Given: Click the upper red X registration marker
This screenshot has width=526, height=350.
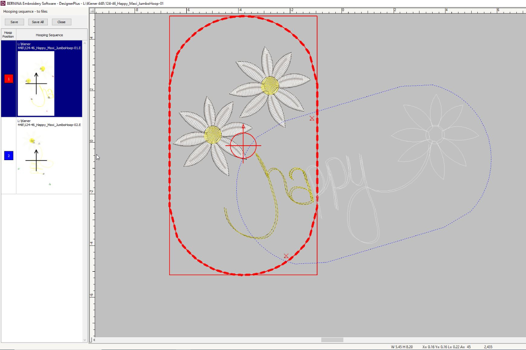Looking at the screenshot, I should point(312,118).
